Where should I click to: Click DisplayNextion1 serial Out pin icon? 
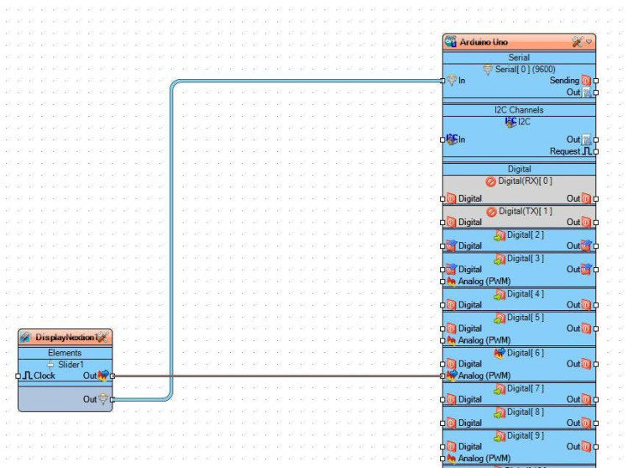[x=103, y=399]
